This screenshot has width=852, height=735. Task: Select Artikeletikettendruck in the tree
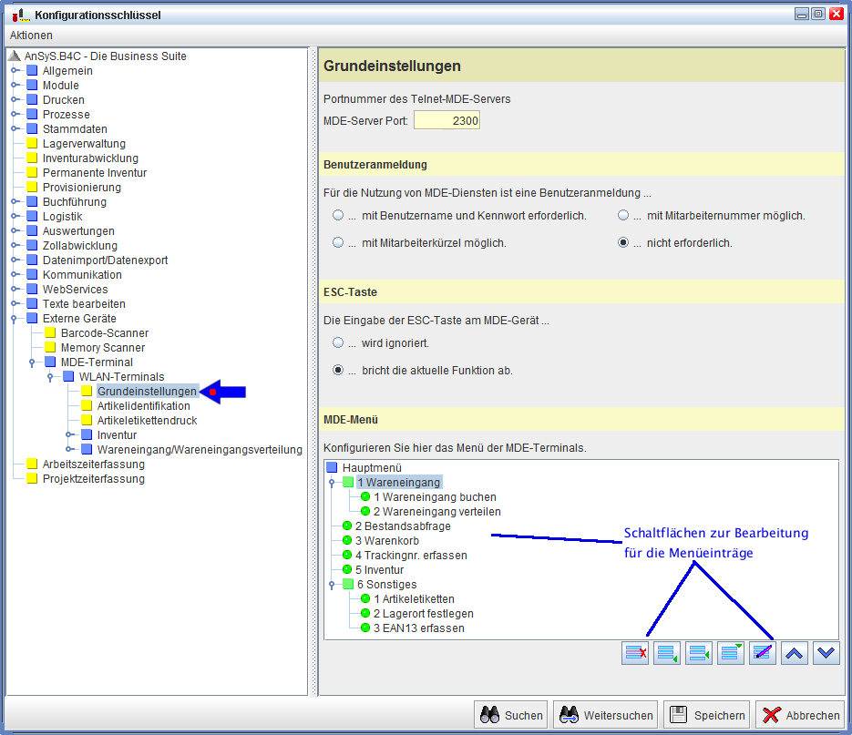tap(147, 421)
